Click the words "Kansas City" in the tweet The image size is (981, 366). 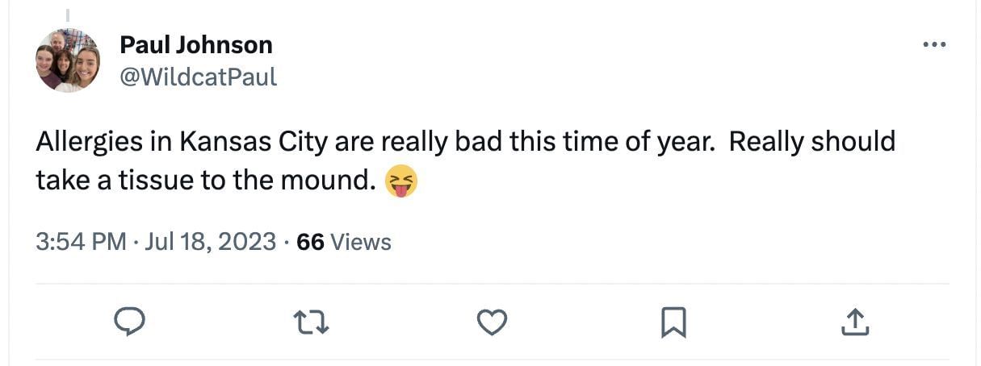pyautogui.click(x=253, y=142)
